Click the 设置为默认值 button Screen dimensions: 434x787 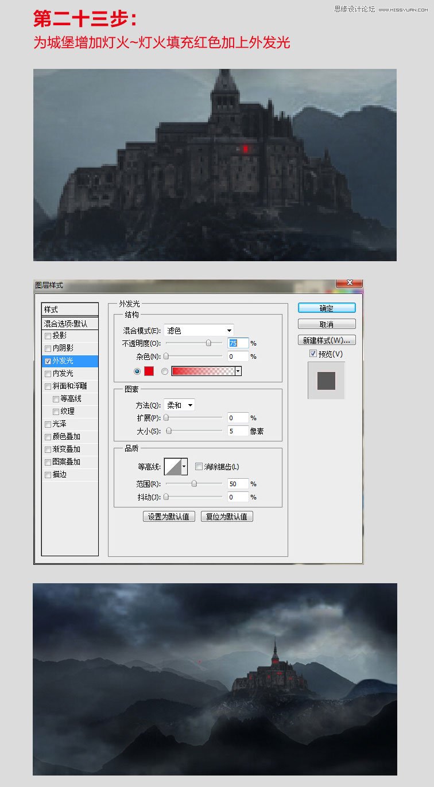[169, 517]
